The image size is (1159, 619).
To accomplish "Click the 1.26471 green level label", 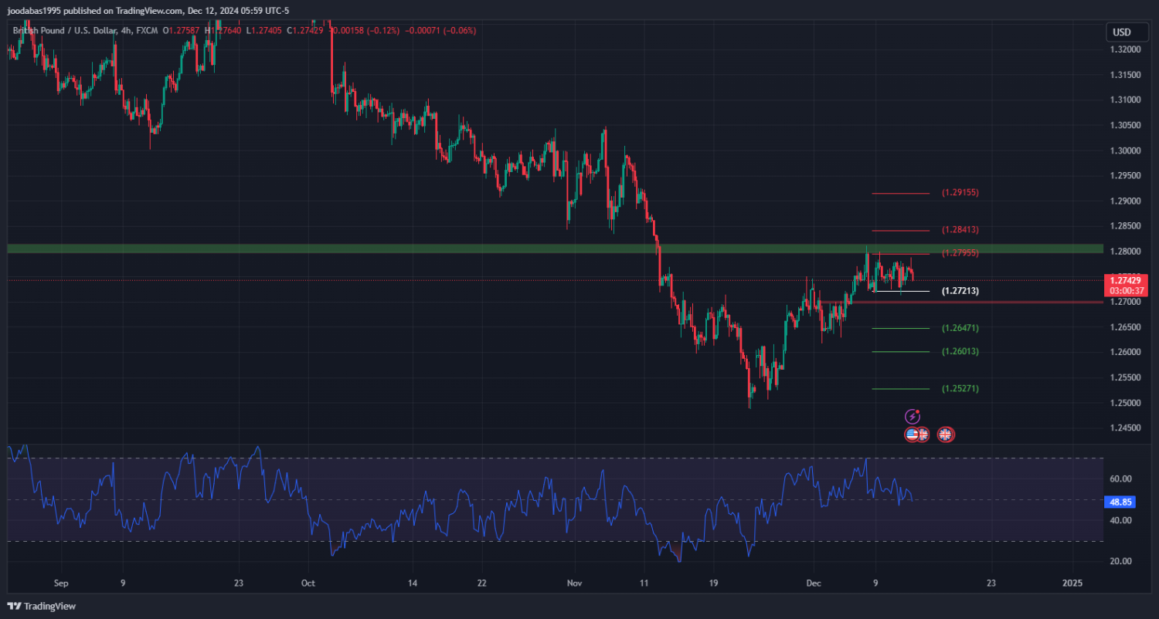I will 960,328.
